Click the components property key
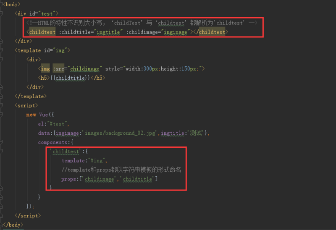 [x=52, y=142]
